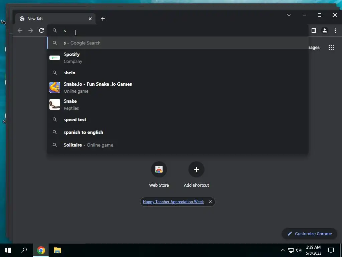Select the 'speed test' suggestion

[178, 119]
